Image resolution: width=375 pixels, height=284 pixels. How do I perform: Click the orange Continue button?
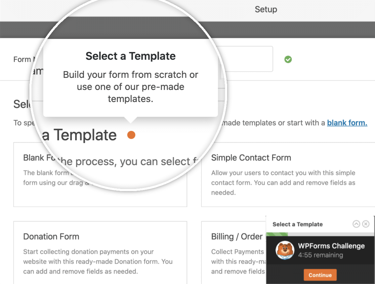point(320,275)
